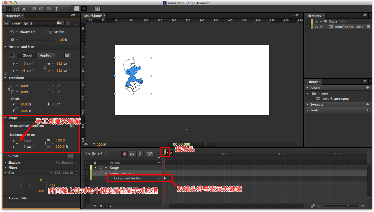Add a new font with Fonts plus
The image size is (374, 212).
pyautogui.click(x=368, y=110)
